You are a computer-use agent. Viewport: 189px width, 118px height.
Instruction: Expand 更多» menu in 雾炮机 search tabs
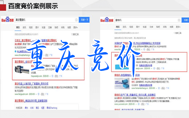(x=178, y=27)
